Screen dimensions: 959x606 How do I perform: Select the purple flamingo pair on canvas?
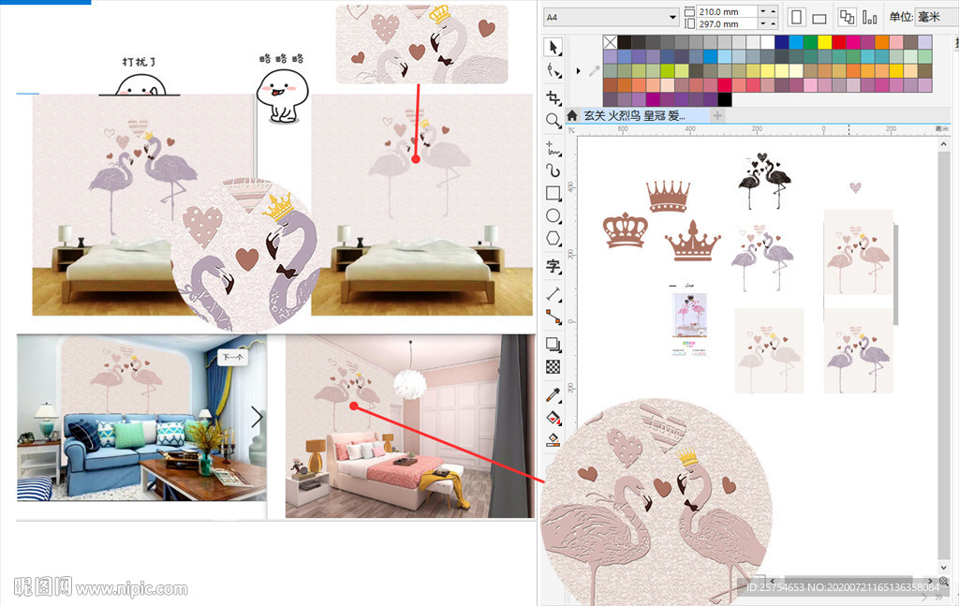click(762, 259)
